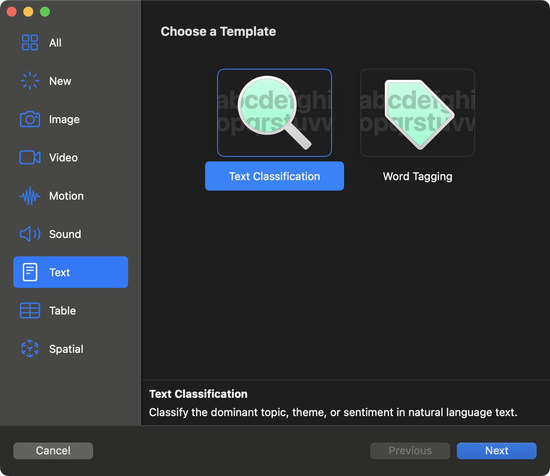
Task: Proceed with the Next button
Action: (x=497, y=451)
